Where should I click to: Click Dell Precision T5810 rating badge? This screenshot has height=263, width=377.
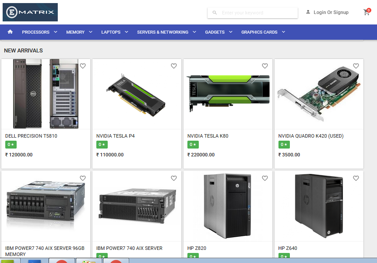[x=11, y=145]
